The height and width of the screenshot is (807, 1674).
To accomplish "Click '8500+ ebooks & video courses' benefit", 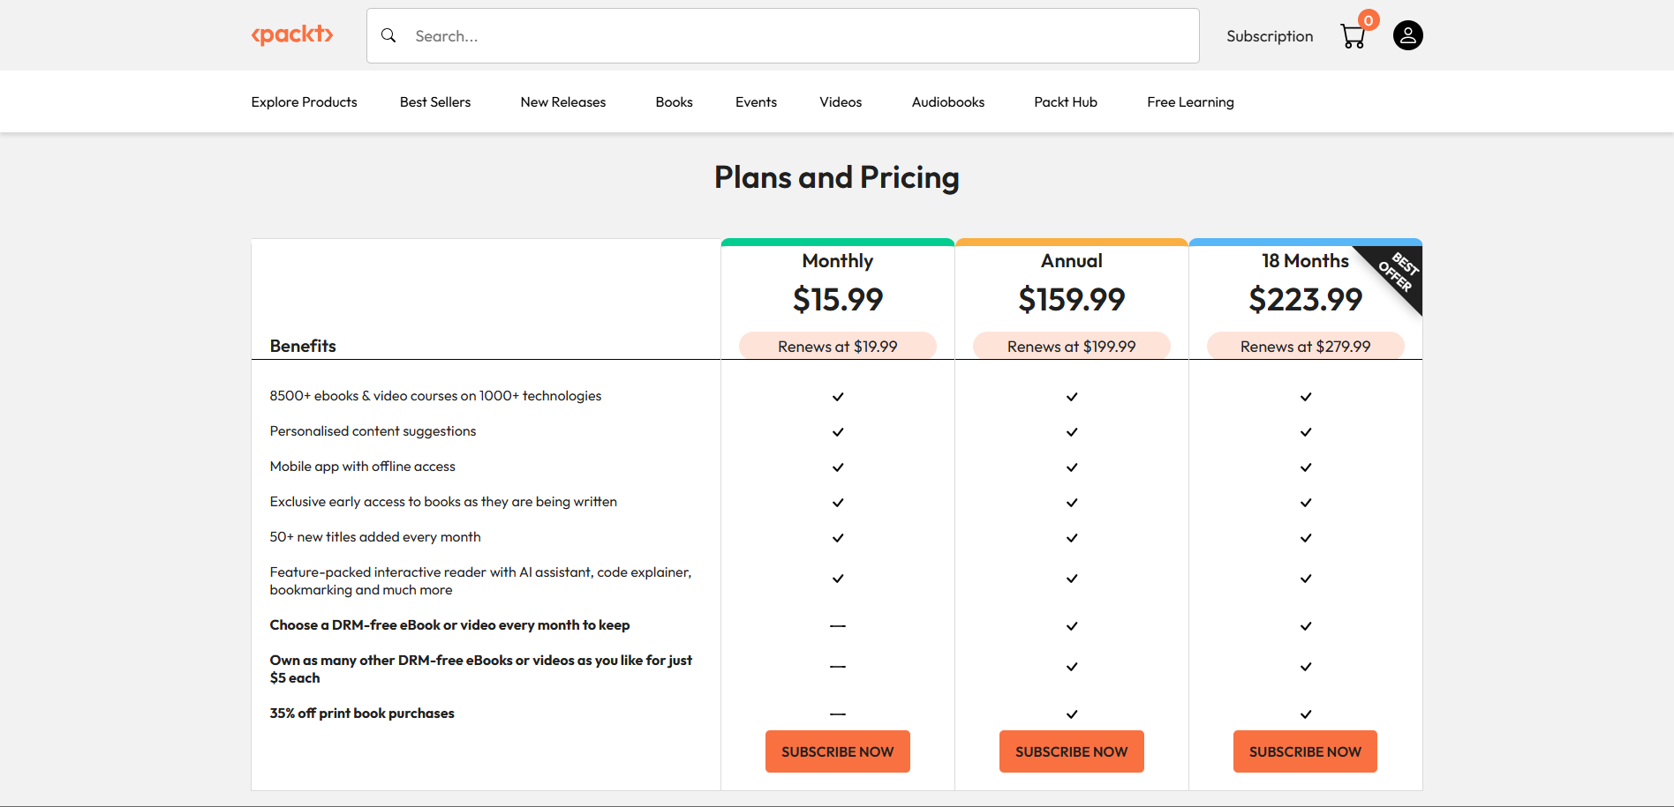I will (435, 396).
